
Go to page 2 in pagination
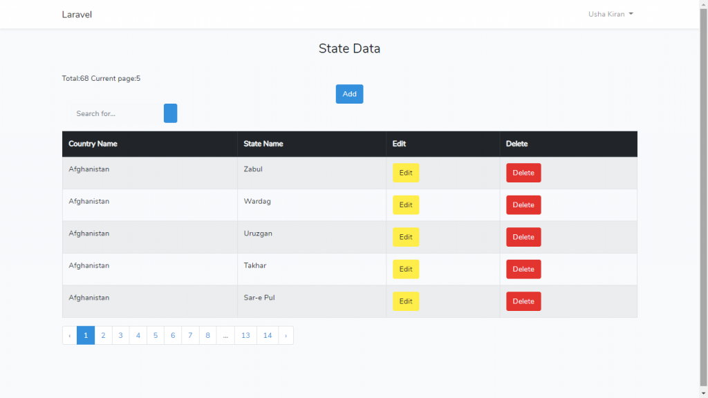tap(103, 336)
